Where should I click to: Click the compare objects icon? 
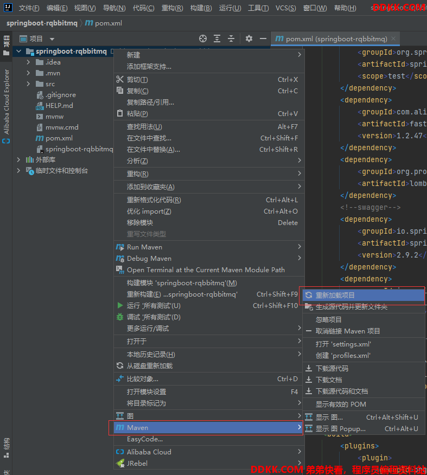(120, 378)
